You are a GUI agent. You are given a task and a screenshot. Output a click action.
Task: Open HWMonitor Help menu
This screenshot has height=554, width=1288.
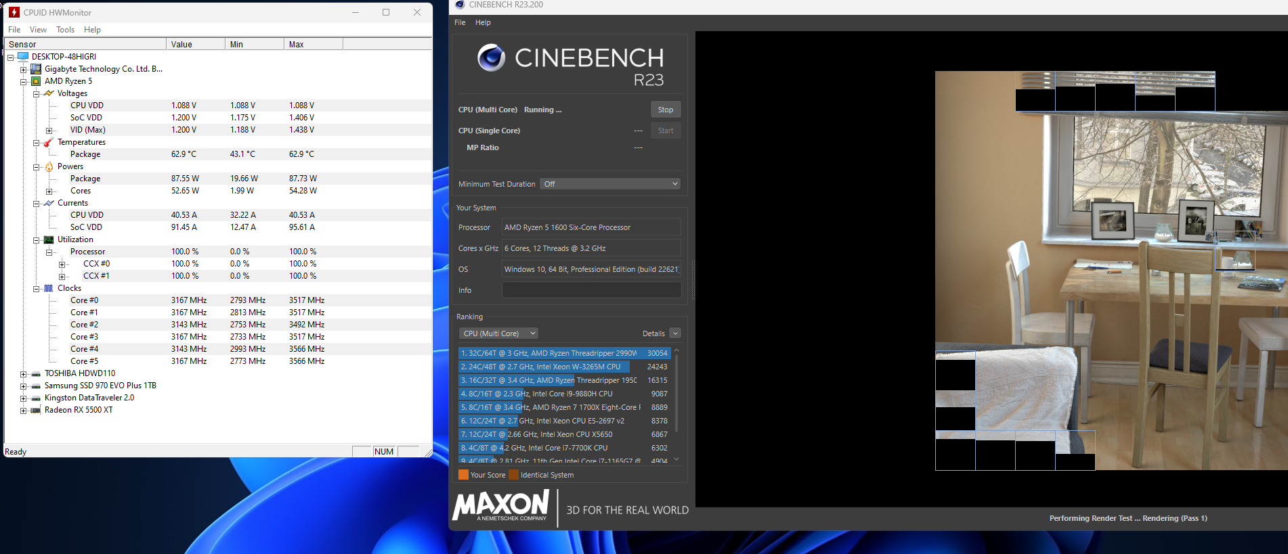tap(92, 30)
